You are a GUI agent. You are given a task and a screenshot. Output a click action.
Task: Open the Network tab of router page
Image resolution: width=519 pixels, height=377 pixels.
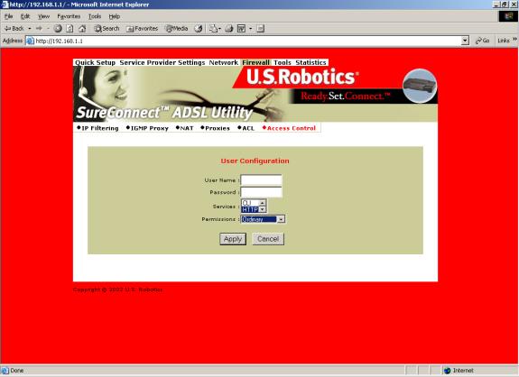point(224,62)
